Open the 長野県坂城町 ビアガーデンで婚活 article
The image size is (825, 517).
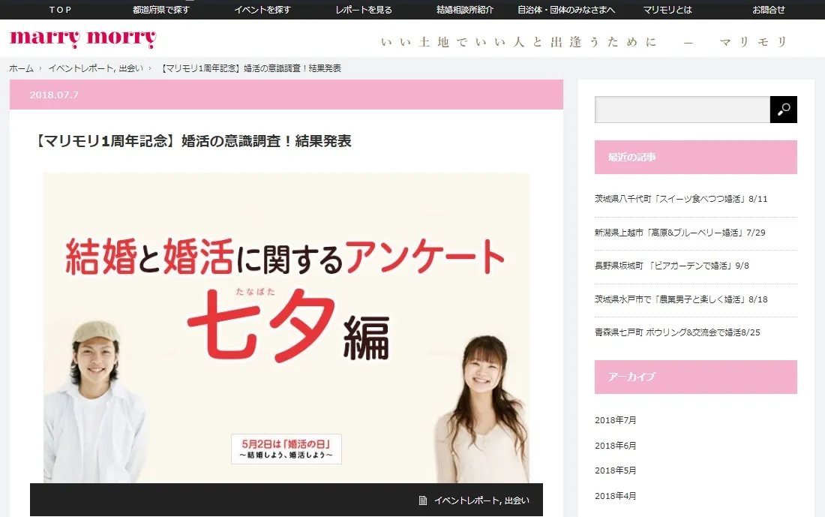tap(671, 266)
